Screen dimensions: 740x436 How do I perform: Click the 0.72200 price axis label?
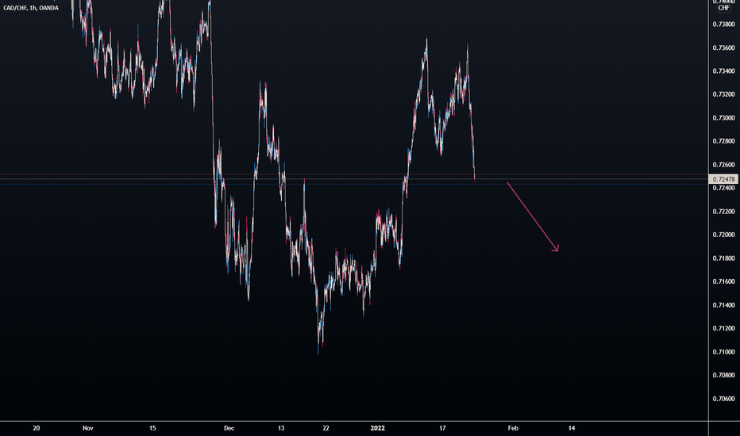(723, 212)
